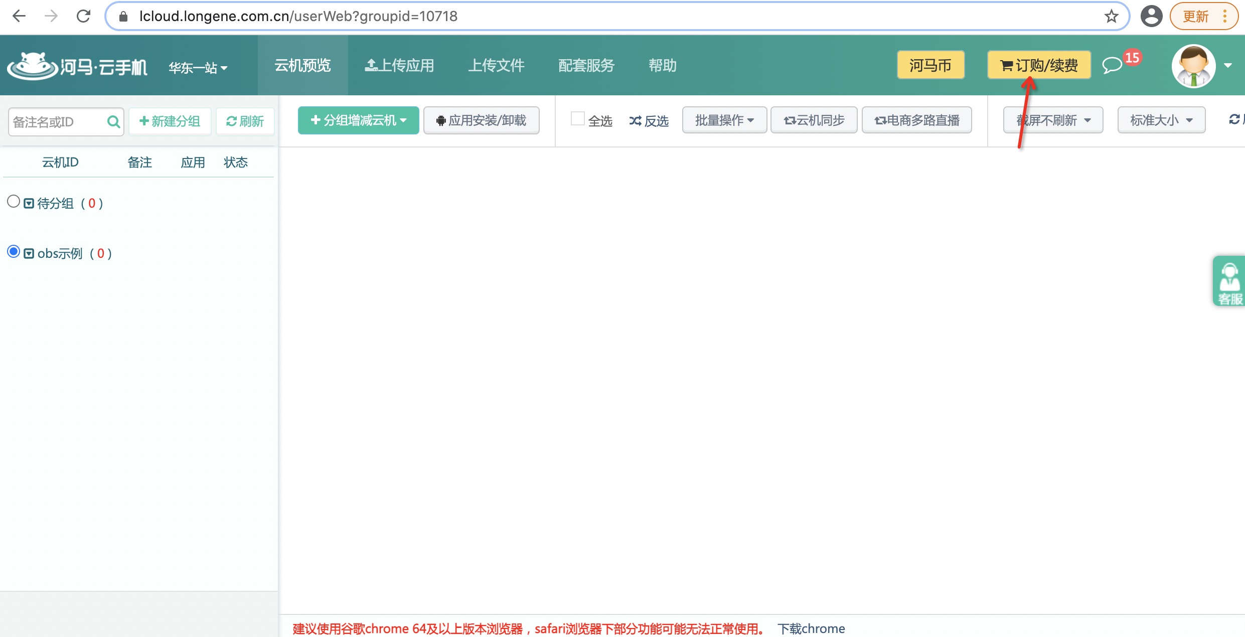The image size is (1245, 637).
Task: Open the 华东一站 region dropdown
Action: pos(198,67)
